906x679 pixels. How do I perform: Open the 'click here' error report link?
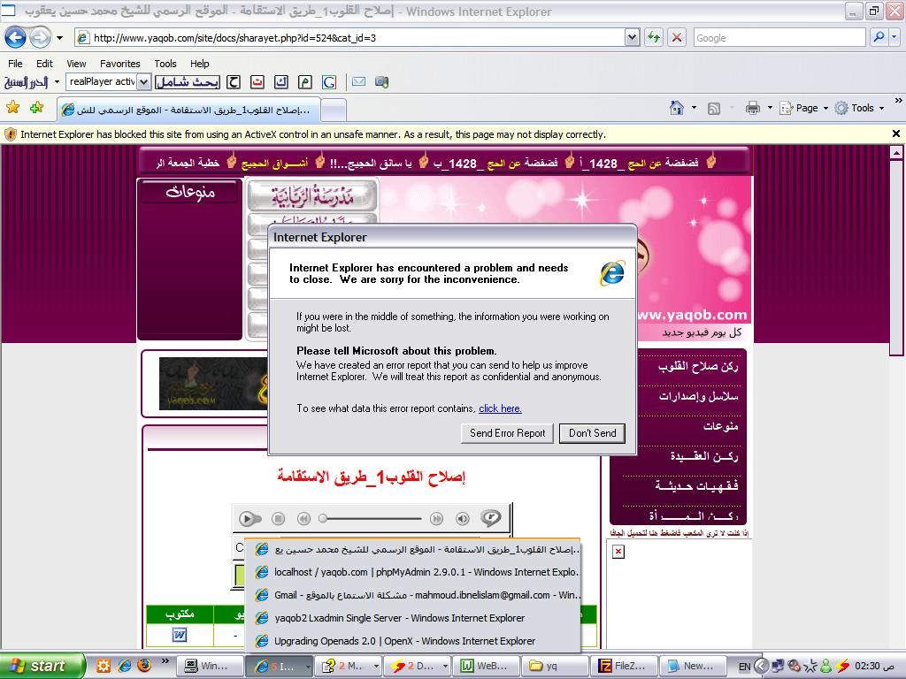pyautogui.click(x=500, y=408)
